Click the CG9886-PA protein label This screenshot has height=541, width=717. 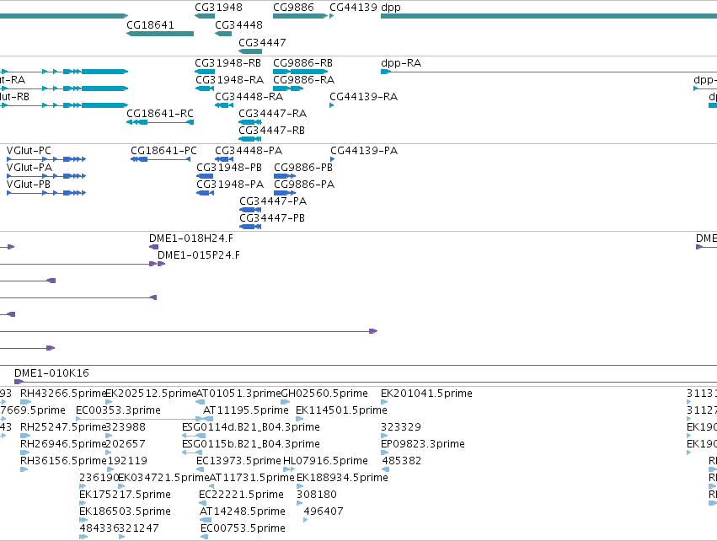pyautogui.click(x=304, y=185)
